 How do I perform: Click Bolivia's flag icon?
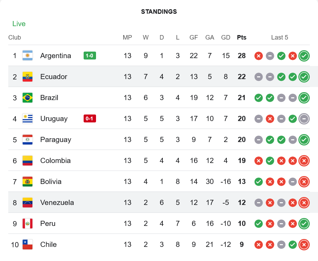pyautogui.click(x=28, y=182)
